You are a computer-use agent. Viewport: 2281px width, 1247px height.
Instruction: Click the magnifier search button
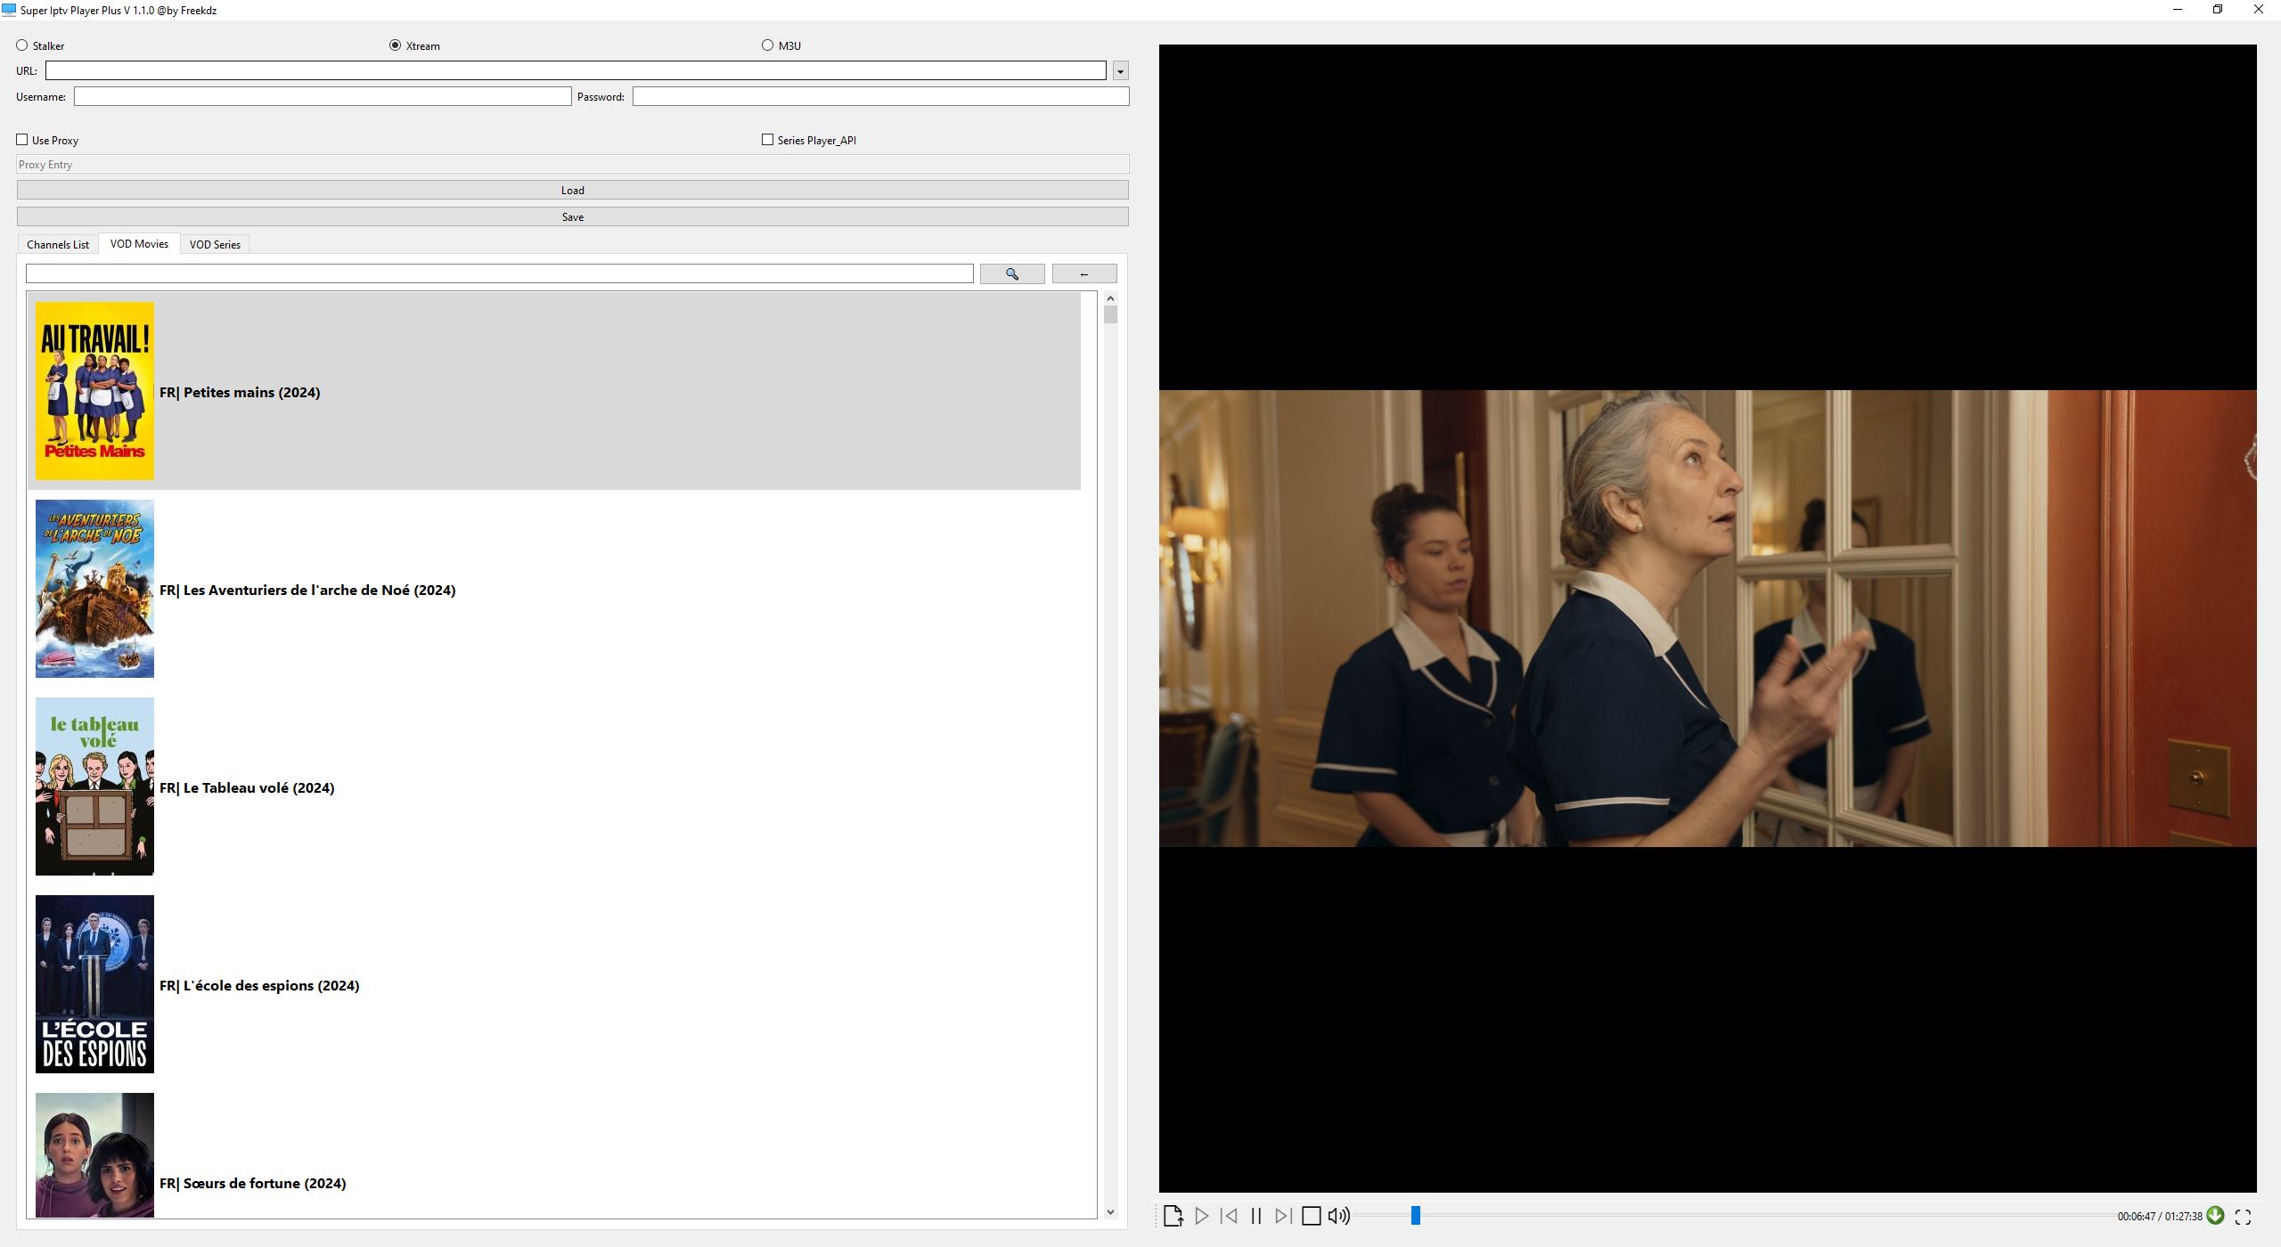[x=1012, y=274]
